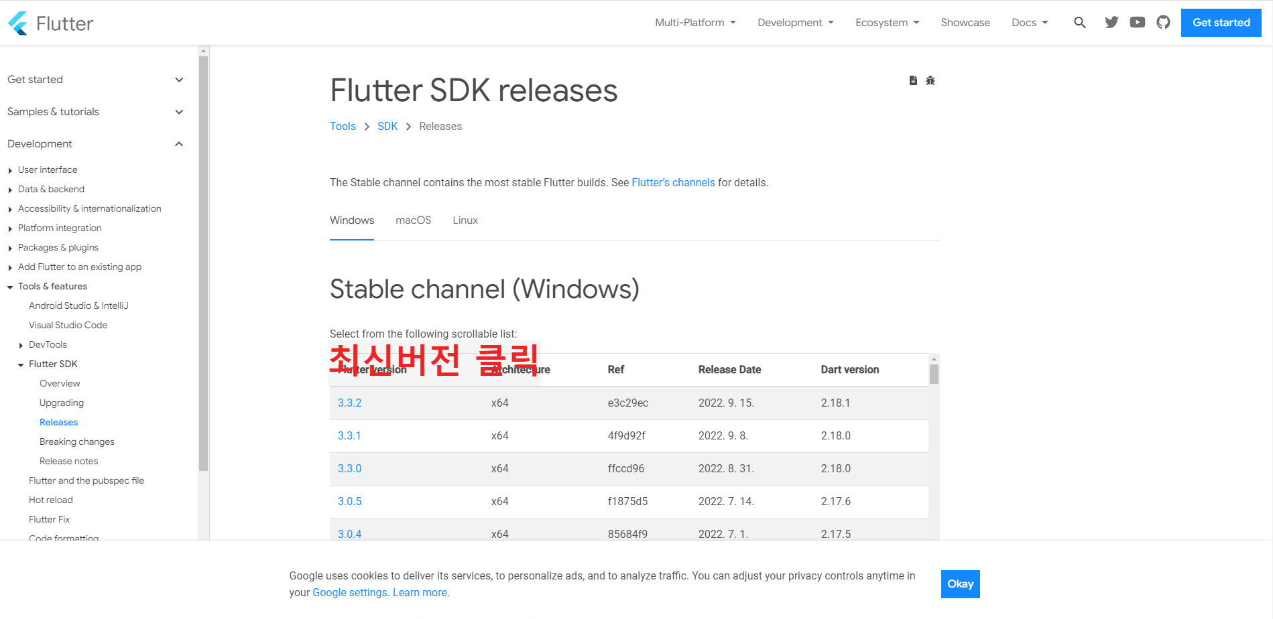Click the Release Date column header
The image size is (1273, 619).
click(729, 369)
